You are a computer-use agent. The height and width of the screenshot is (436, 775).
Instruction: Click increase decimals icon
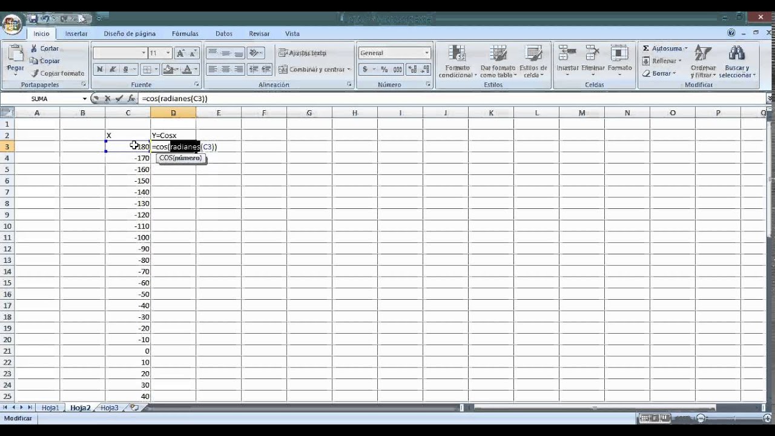pos(412,70)
